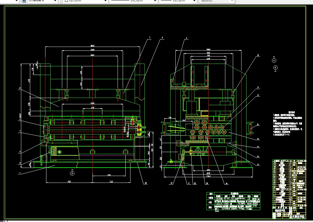Click the text style icon beside Standard

24,1
